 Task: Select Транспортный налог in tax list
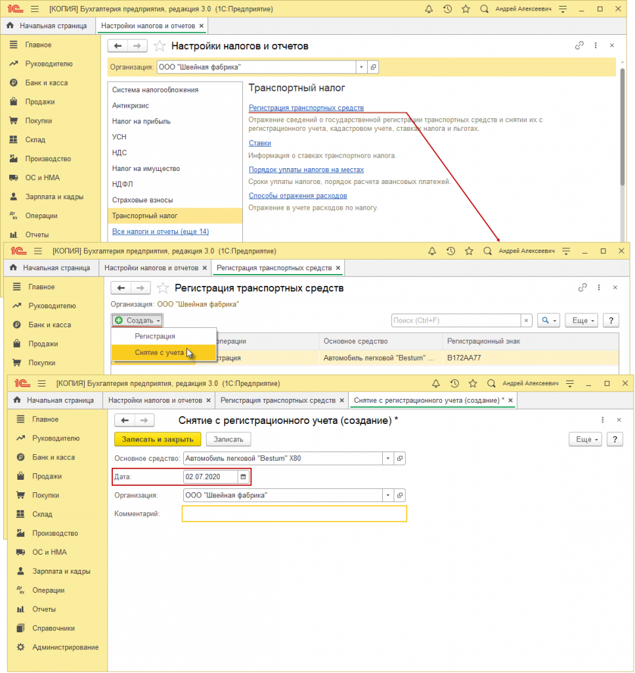[175, 216]
